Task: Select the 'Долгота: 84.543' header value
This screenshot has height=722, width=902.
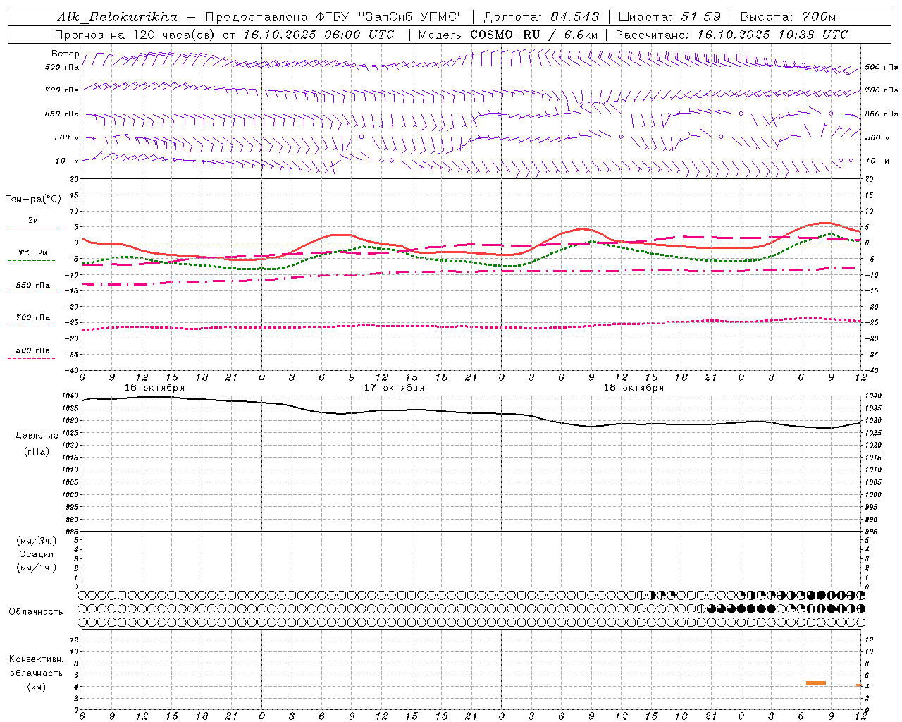Action: point(542,17)
